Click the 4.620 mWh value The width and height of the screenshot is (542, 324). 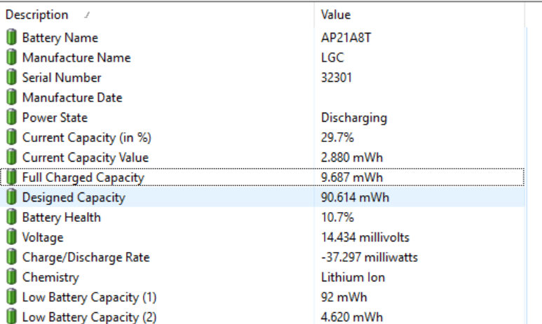(352, 317)
